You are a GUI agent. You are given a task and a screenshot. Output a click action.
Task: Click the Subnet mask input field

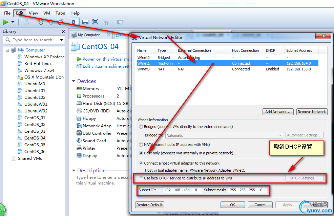click(247, 190)
